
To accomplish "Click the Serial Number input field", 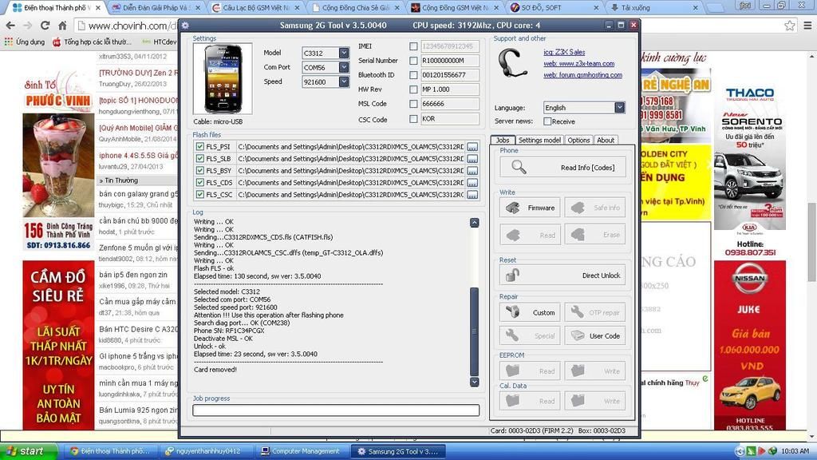I will point(449,61).
